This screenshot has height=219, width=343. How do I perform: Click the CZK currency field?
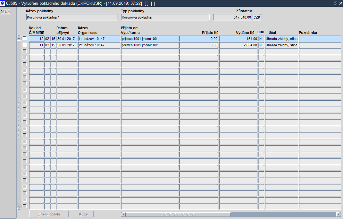pos(257,17)
